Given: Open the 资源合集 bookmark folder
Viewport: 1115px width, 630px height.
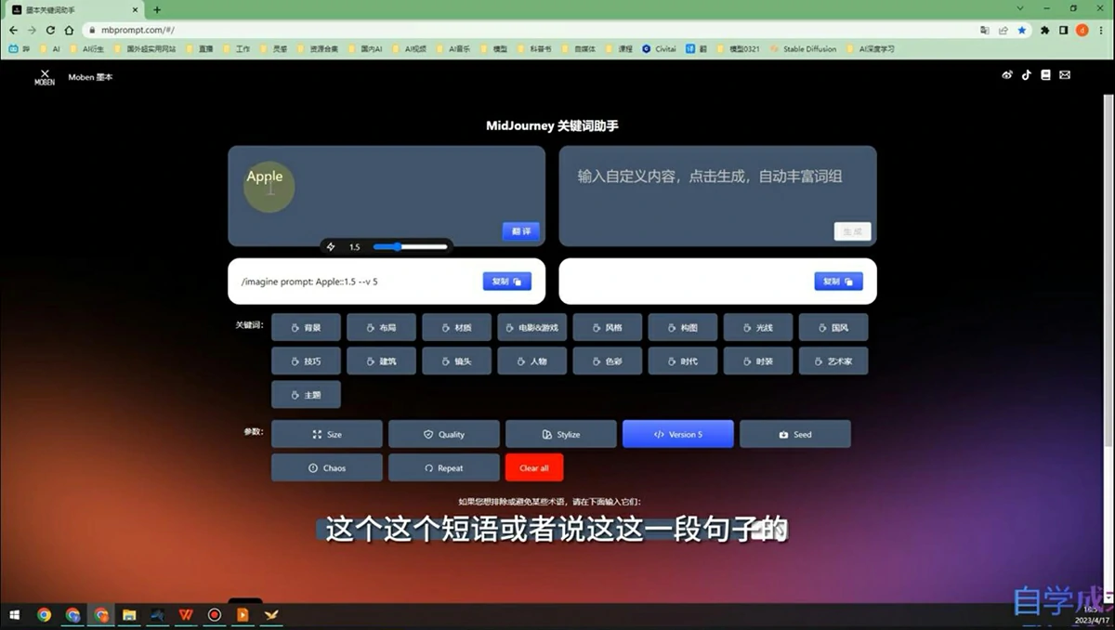Looking at the screenshot, I should point(318,49).
